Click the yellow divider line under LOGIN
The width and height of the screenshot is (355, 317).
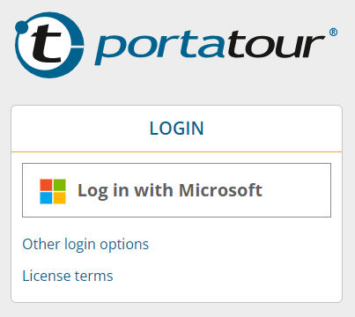(x=176, y=152)
